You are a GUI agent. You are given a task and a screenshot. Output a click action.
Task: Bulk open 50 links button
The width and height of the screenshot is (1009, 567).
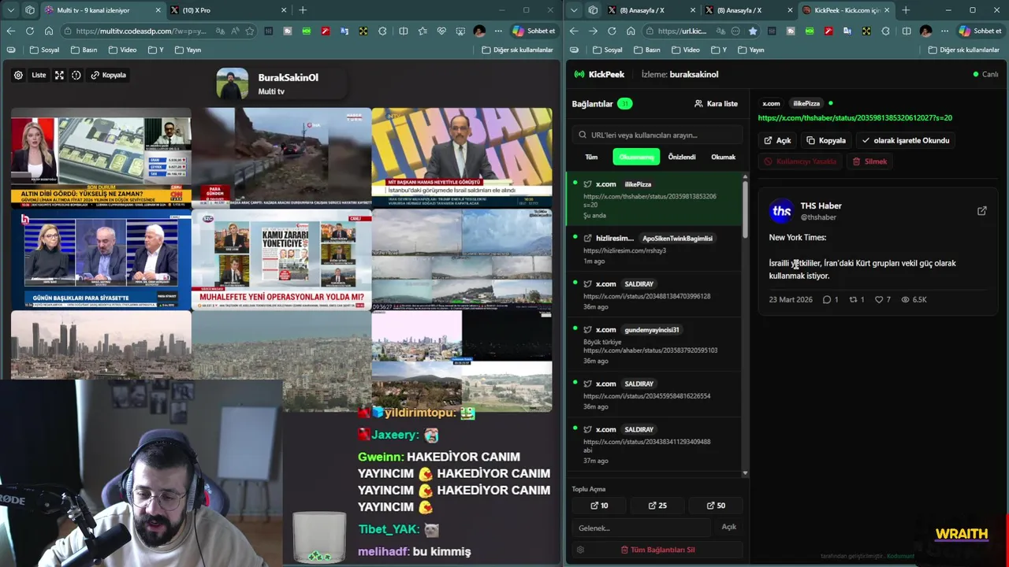(716, 506)
